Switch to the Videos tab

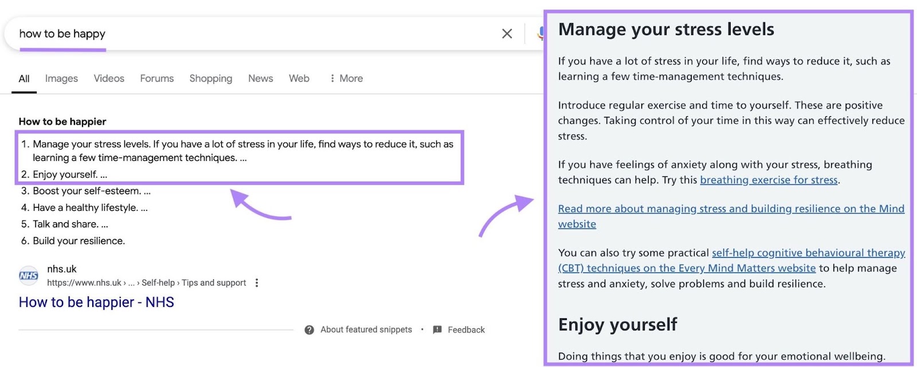click(x=109, y=78)
